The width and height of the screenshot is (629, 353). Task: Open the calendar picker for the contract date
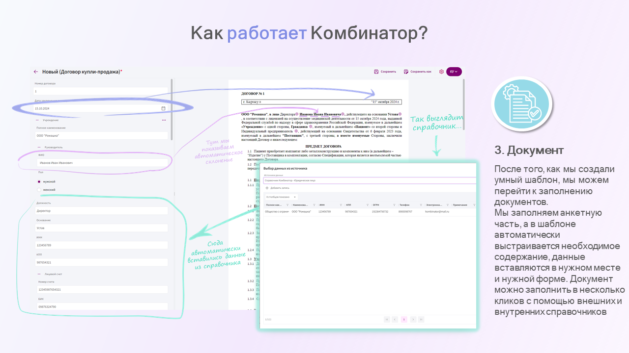[163, 108]
